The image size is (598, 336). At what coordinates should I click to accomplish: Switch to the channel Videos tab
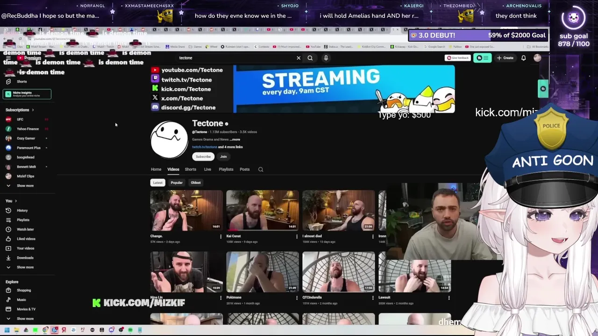click(173, 169)
